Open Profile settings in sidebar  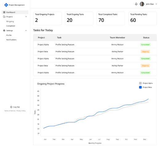tap(9, 35)
